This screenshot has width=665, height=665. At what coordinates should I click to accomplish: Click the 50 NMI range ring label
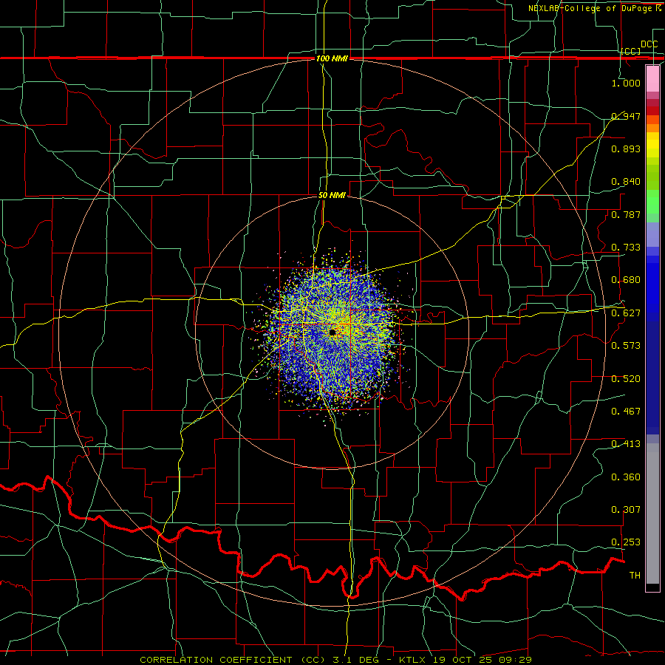pos(332,196)
